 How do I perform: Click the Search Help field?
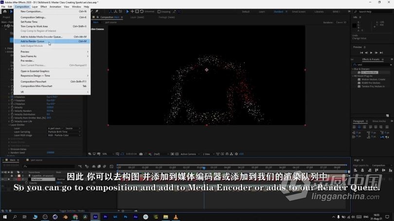(x=374, y=12)
